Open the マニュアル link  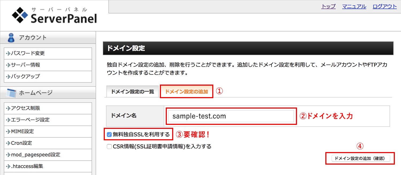click(x=354, y=6)
